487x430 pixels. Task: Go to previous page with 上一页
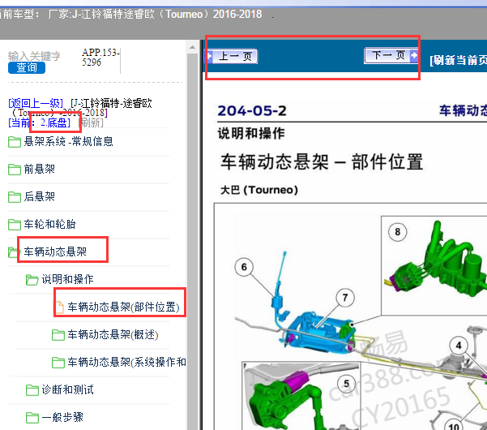click(233, 57)
